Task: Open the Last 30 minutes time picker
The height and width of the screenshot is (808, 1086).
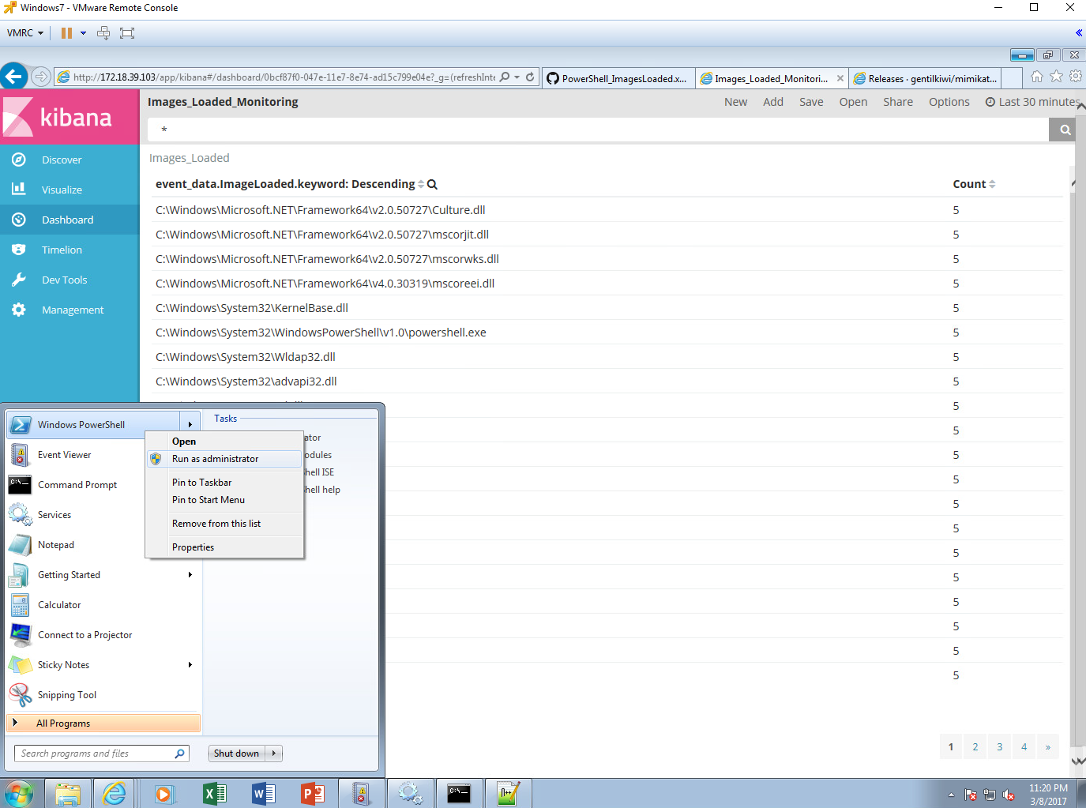Action: coord(1033,102)
